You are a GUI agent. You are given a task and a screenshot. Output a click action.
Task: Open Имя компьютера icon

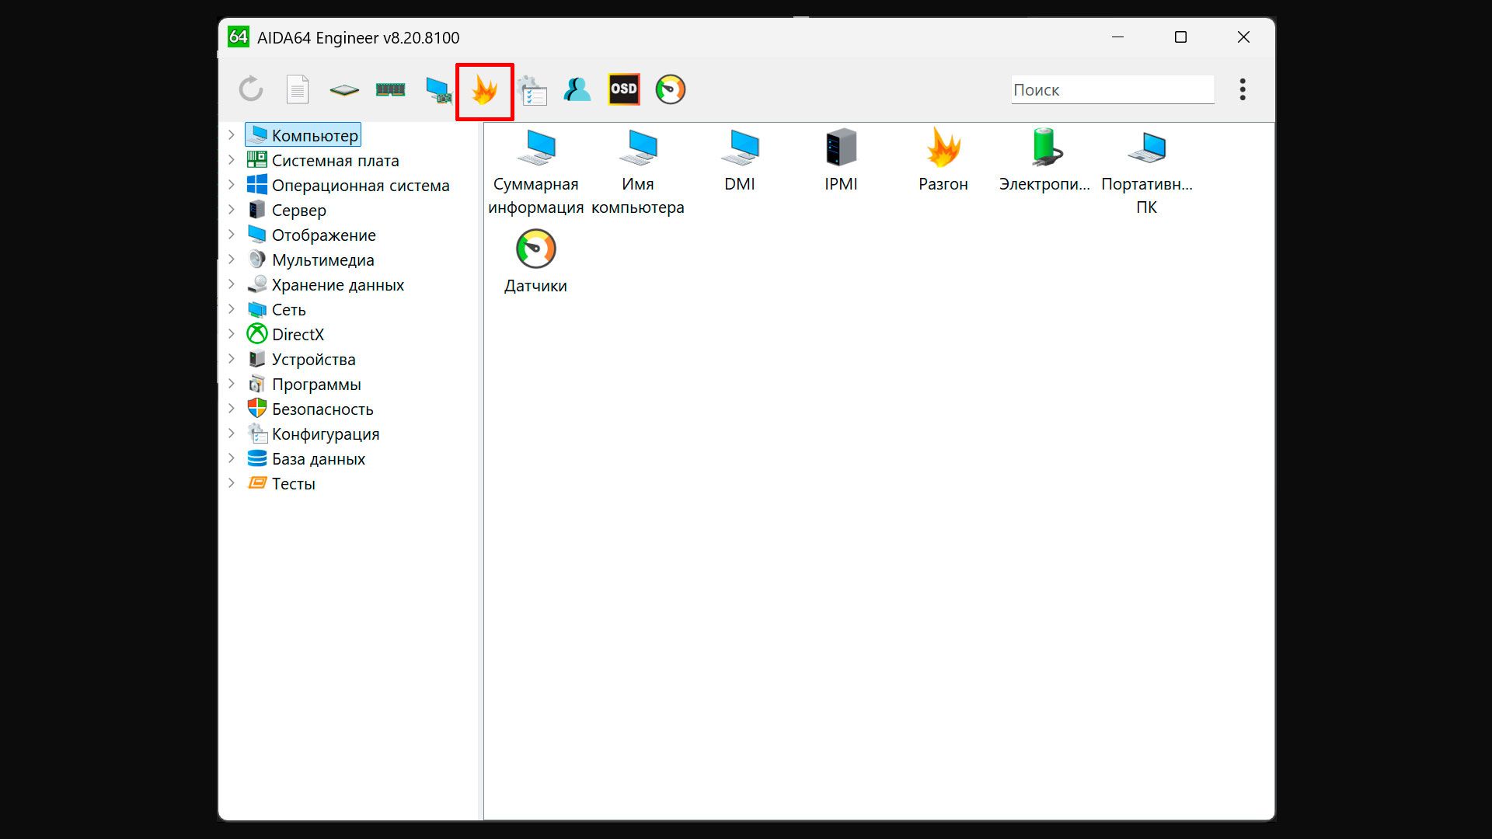tap(638, 172)
